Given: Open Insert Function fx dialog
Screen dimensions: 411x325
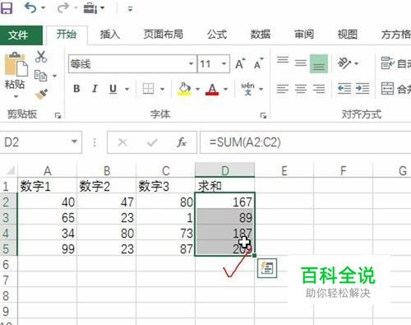Looking at the screenshot, I should [x=182, y=142].
